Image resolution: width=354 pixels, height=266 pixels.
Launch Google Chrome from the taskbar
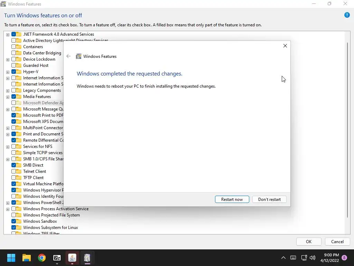42,258
